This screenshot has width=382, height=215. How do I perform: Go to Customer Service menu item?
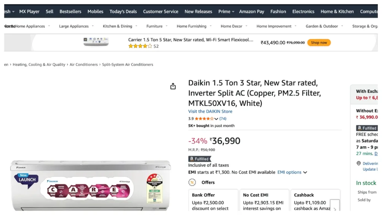point(160,12)
